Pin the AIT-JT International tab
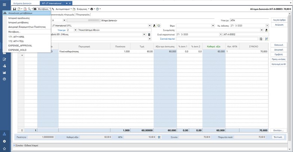 [x=67, y=3]
